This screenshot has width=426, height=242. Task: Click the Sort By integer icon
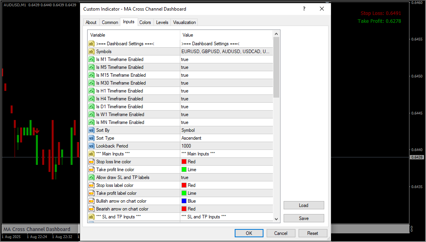click(x=91, y=130)
